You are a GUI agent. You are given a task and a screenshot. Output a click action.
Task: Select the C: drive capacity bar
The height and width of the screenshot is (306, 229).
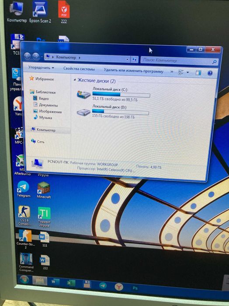coord(121,95)
